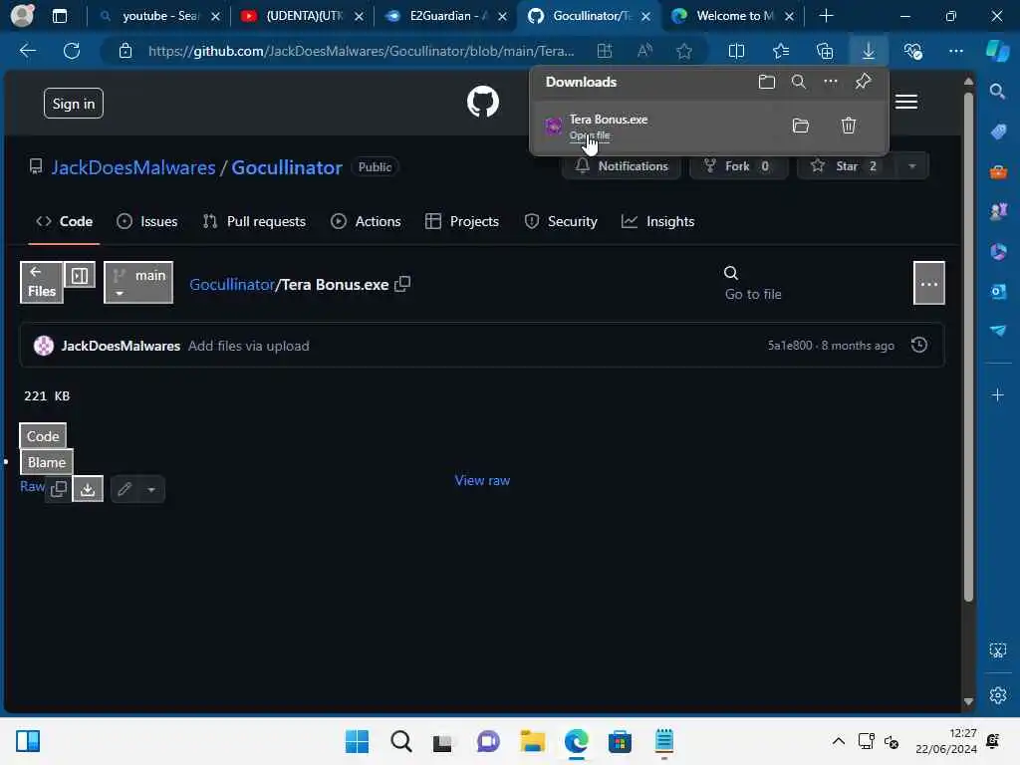Select the Insights tab
This screenshot has width=1020, height=765.
pyautogui.click(x=657, y=222)
